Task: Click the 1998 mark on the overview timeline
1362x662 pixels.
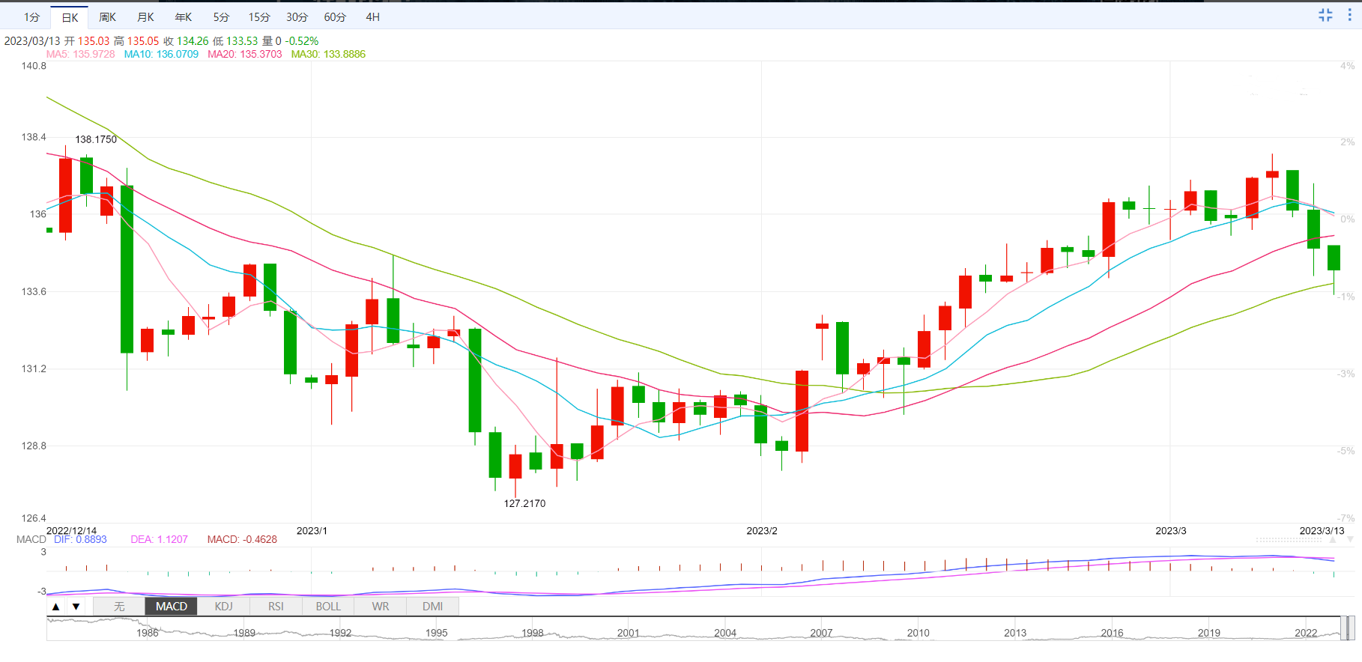Action: tap(533, 633)
